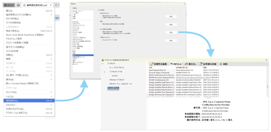Open 証明書の詳細 certificate details icon
Viewport: 271px width, 132px height.
[x=201, y=64]
